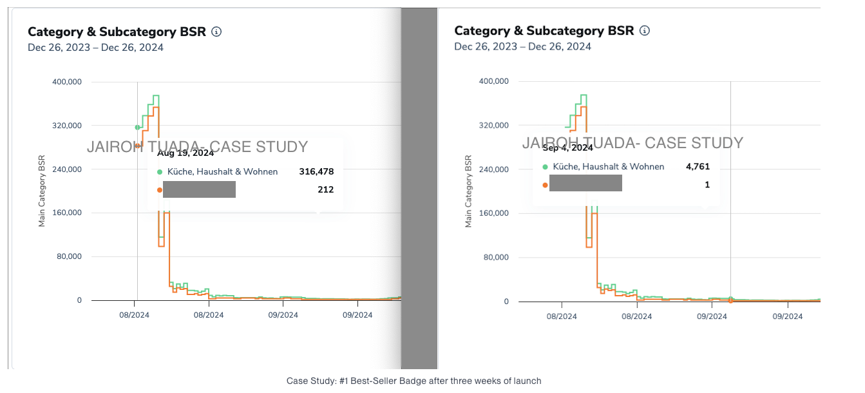The width and height of the screenshot is (865, 393).
Task: Click 320,000 y-axis label on left chart
Action: [67, 126]
